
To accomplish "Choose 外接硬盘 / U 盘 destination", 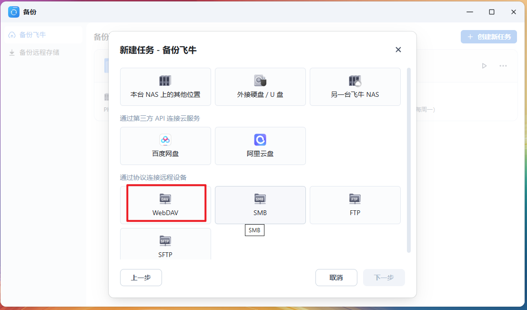I will [x=260, y=87].
